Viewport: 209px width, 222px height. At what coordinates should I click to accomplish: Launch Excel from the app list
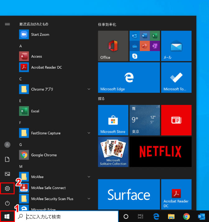pos(55,111)
